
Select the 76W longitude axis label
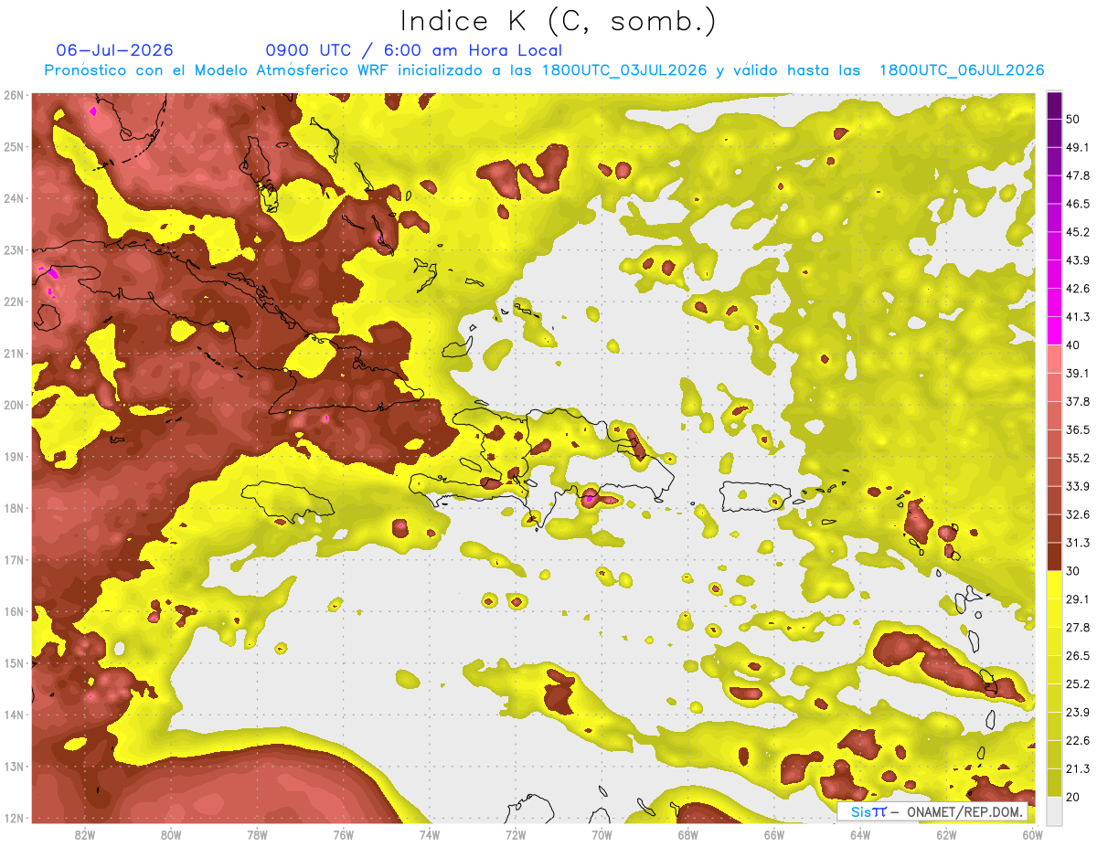tap(343, 834)
